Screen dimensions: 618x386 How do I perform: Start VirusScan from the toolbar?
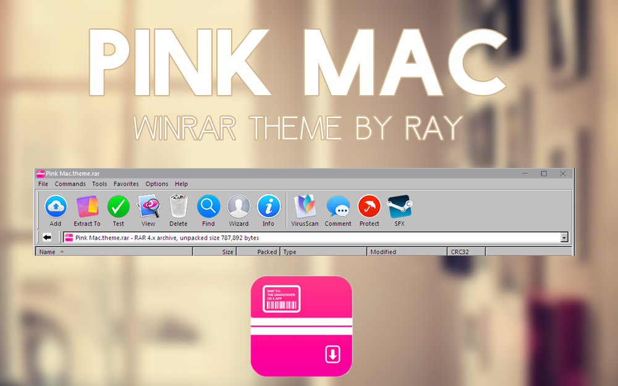tap(305, 206)
